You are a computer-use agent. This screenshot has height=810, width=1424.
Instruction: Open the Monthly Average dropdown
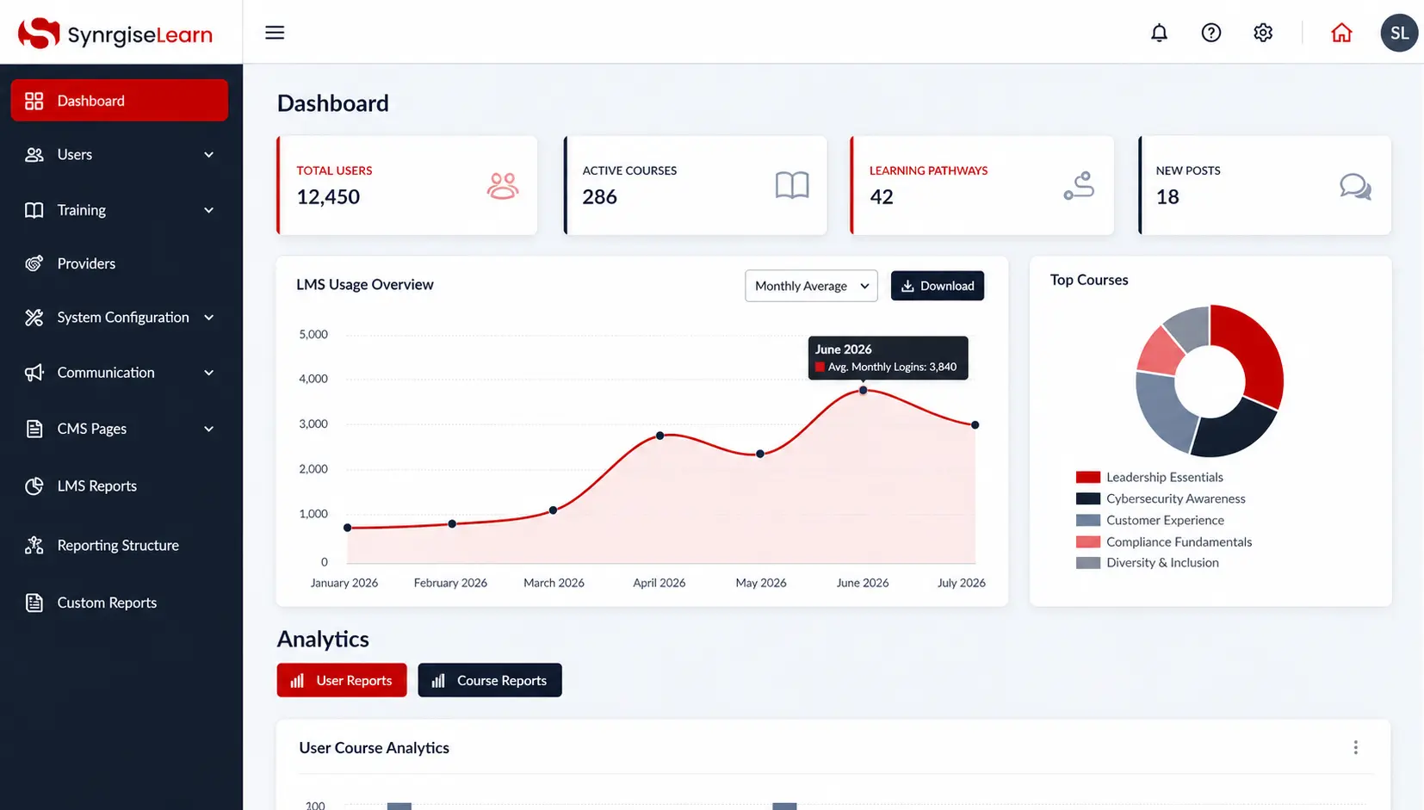point(811,286)
